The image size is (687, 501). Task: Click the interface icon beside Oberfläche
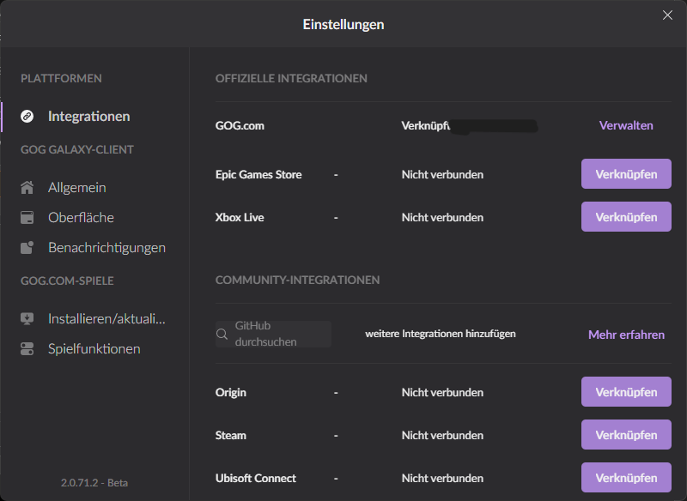tap(27, 217)
